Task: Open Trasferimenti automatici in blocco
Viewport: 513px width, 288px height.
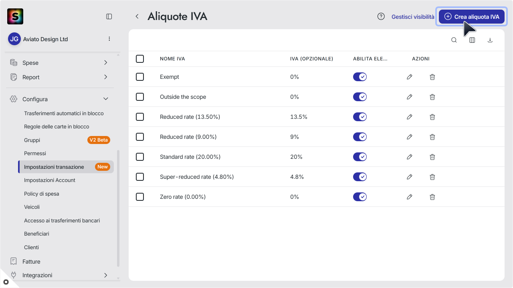Action: point(64,114)
